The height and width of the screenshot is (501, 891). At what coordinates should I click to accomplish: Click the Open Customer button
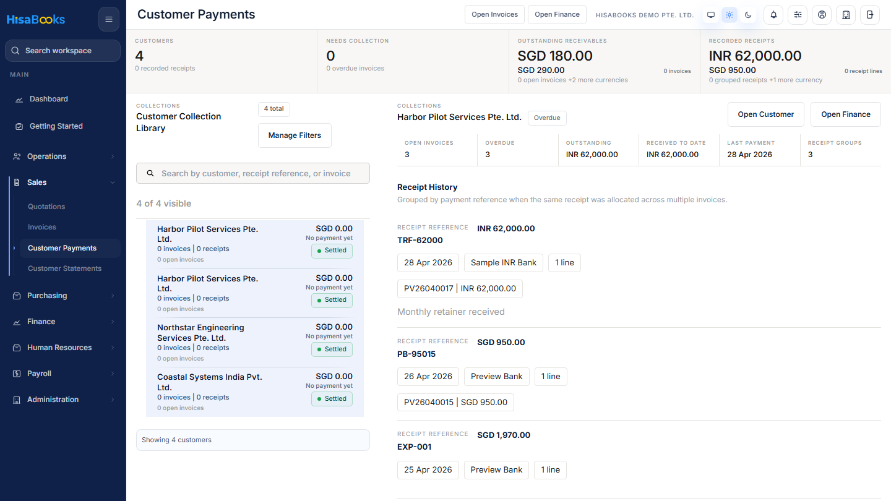766,114
